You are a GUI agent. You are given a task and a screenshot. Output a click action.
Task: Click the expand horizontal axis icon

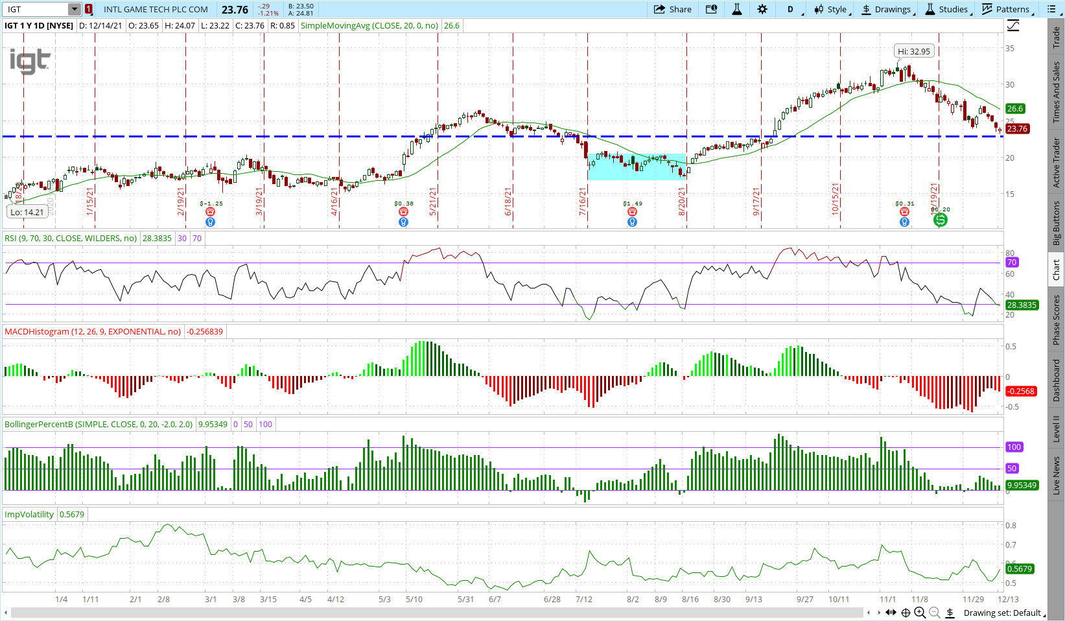point(892,613)
